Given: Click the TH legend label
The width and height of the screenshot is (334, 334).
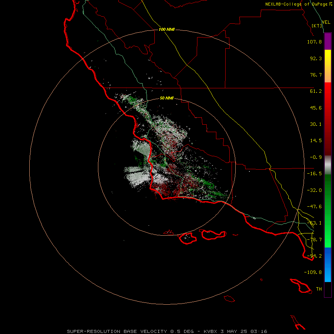Looking at the screenshot, I should click(x=319, y=289).
